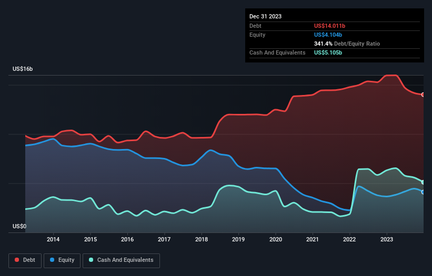This screenshot has width=432, height=276.
Task: Click the 2019 x-axis label
Action: tap(238, 239)
